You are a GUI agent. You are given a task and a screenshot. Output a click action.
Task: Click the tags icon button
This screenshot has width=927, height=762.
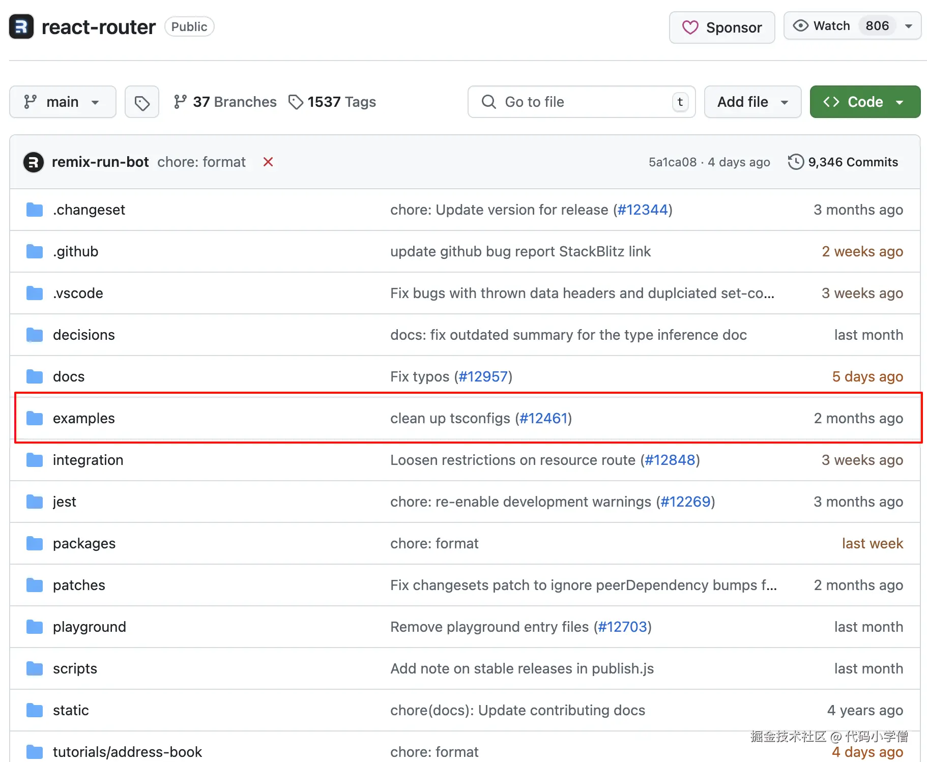[142, 102]
